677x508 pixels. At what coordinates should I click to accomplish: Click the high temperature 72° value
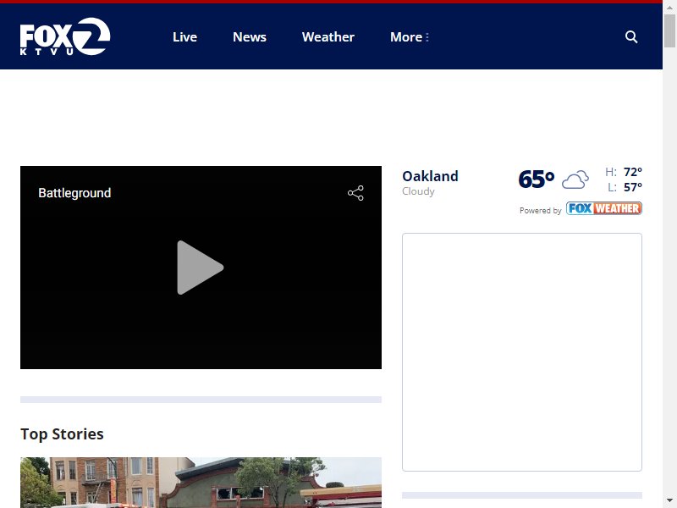(633, 172)
